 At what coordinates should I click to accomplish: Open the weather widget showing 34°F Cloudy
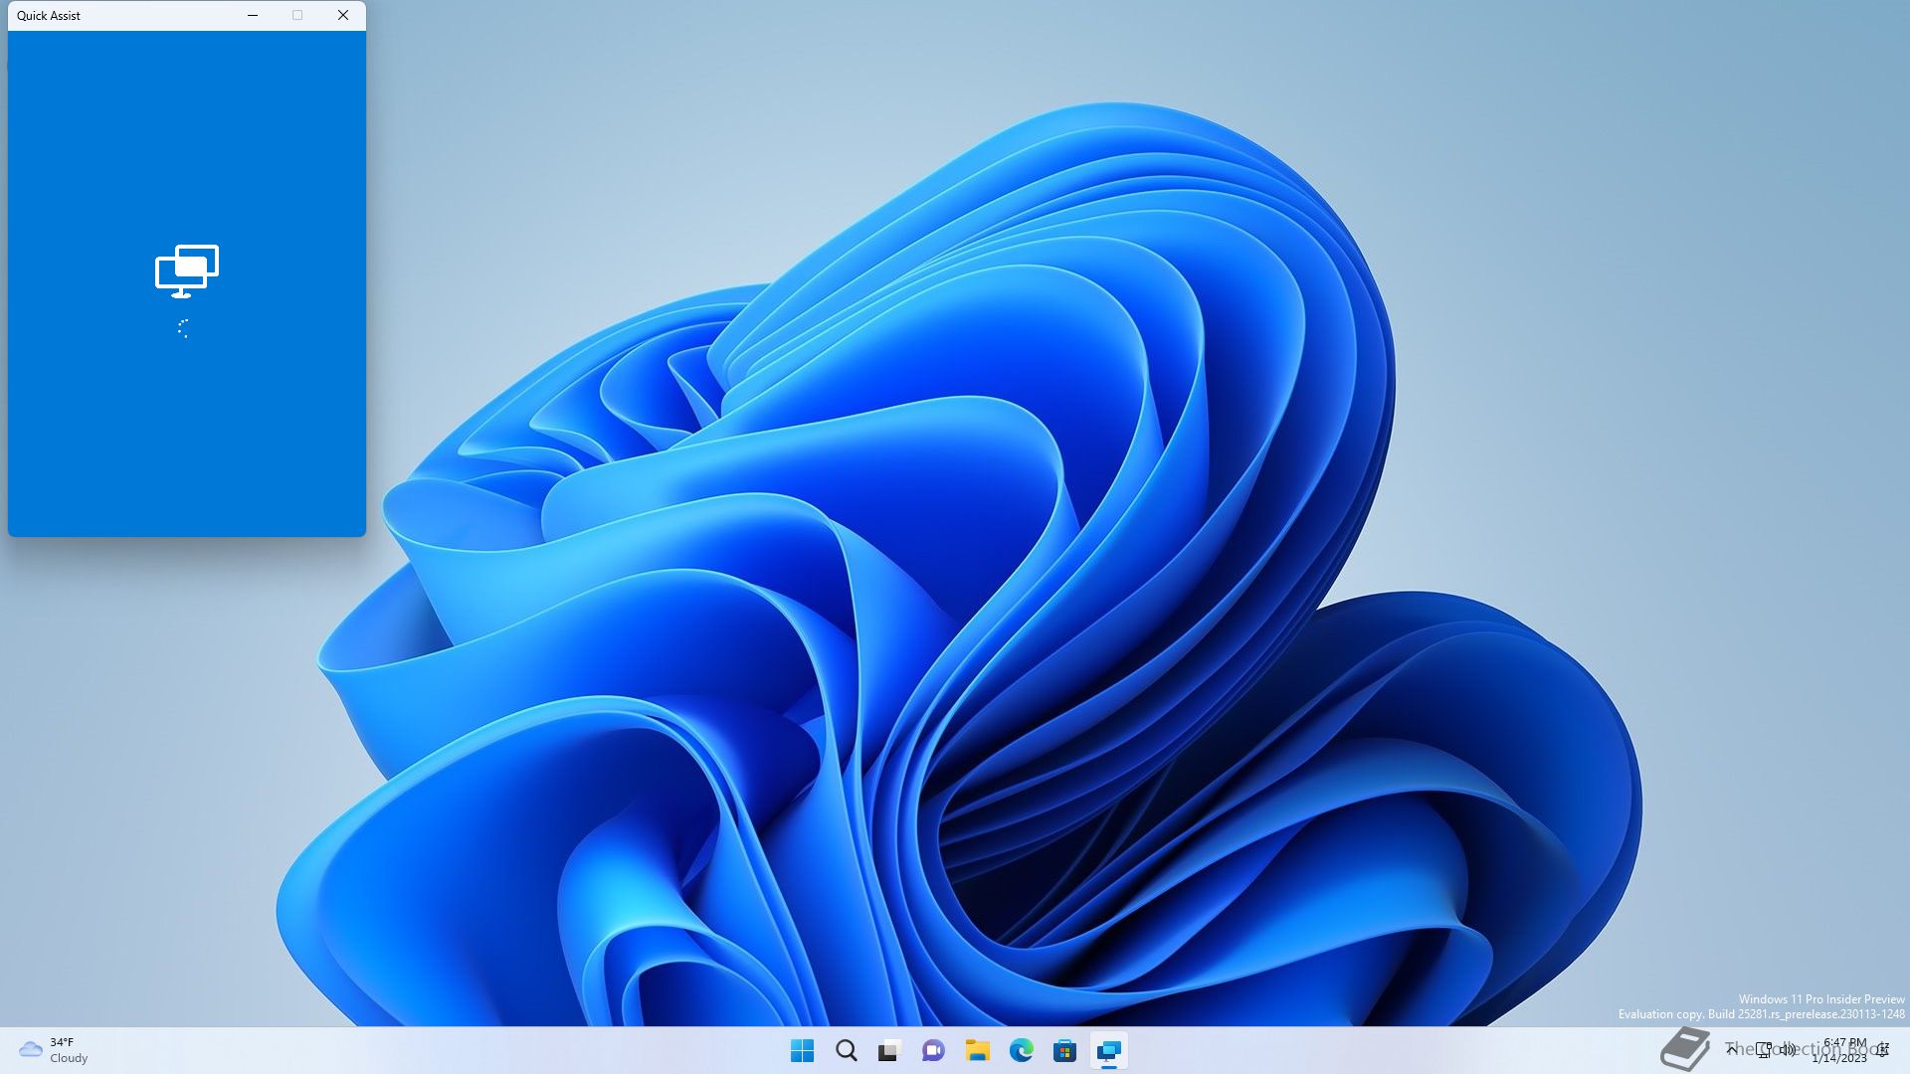pyautogui.click(x=54, y=1050)
